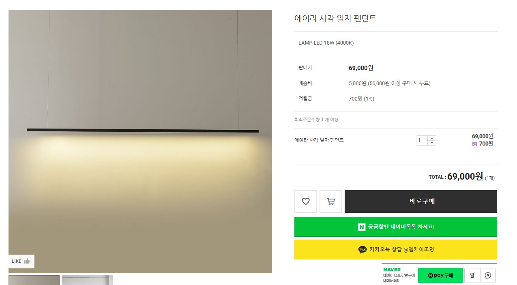The width and height of the screenshot is (517, 285).
Task: Decrease quantity with down arrow
Action: click(432, 143)
